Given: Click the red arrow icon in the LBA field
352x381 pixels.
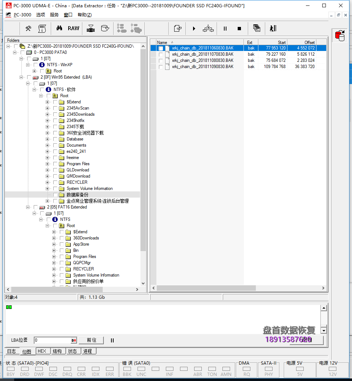Looking at the screenshot, I should [x=74, y=340].
